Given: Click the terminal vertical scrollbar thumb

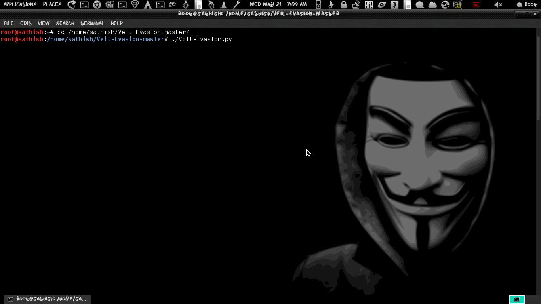Looking at the screenshot, I should [x=539, y=78].
